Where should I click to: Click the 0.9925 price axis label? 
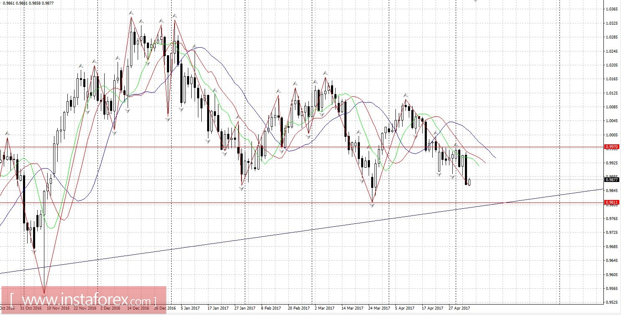(x=611, y=163)
